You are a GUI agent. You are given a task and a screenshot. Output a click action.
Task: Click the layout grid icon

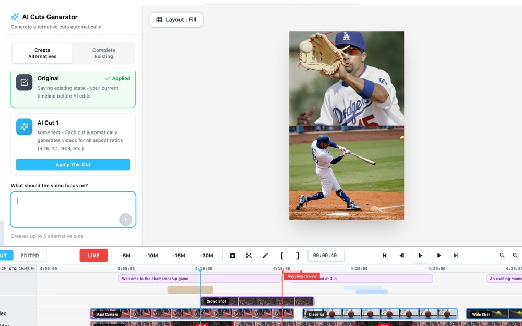click(x=159, y=20)
